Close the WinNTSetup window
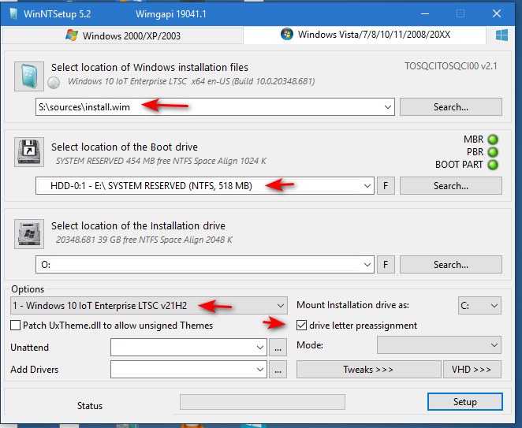The width and height of the screenshot is (522, 428). [496, 13]
